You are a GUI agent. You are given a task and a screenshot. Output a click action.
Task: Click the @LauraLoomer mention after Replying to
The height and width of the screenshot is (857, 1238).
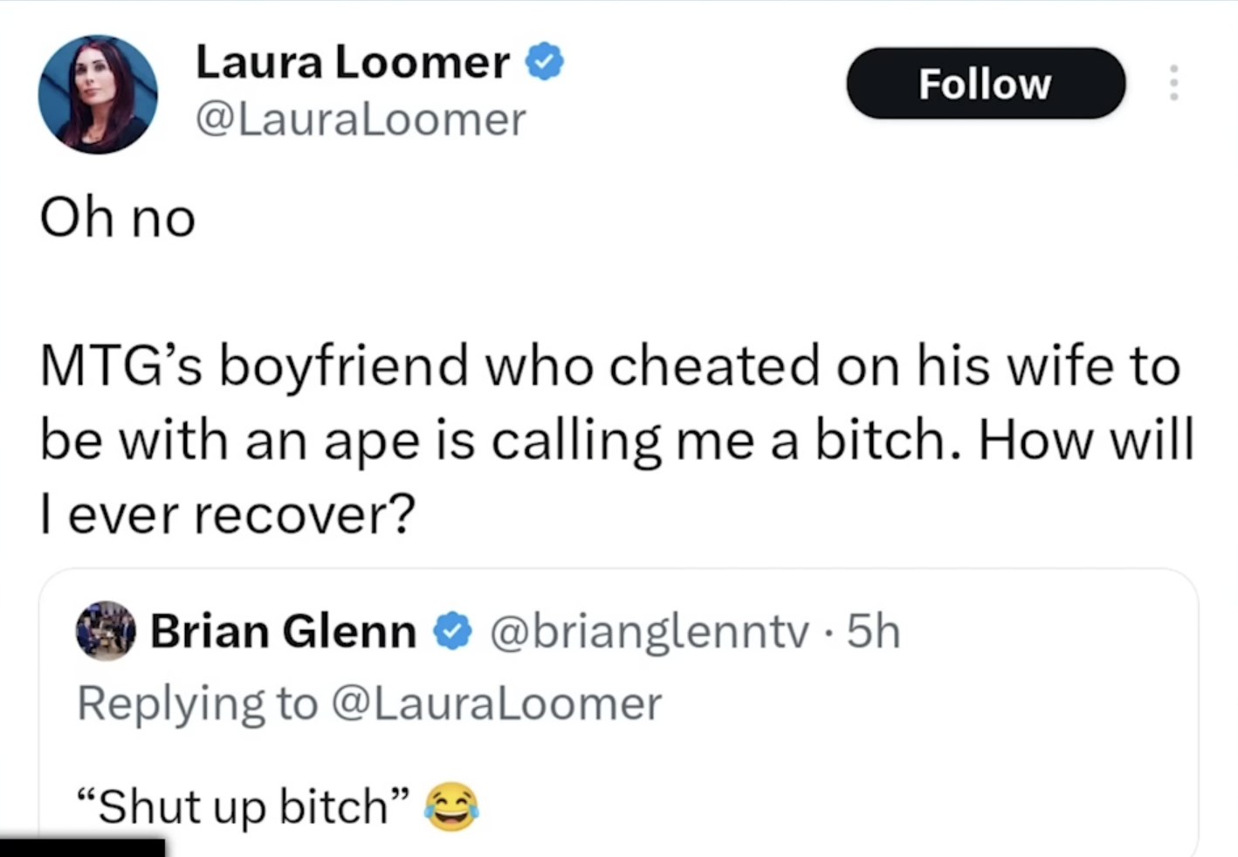pyautogui.click(x=496, y=703)
